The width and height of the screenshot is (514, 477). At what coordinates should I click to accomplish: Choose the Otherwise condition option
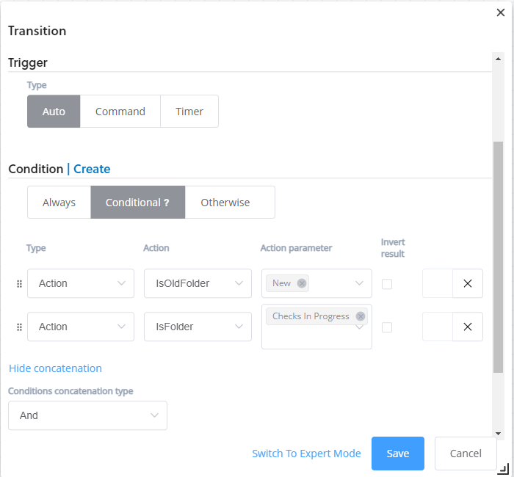pyautogui.click(x=230, y=203)
